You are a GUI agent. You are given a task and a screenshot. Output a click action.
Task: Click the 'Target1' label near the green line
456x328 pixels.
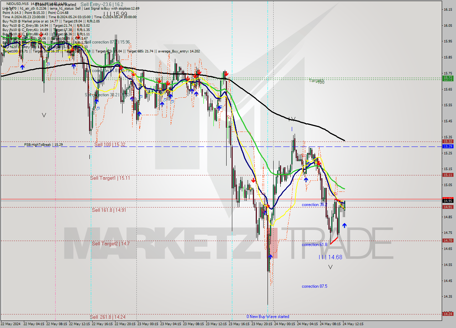click(x=316, y=81)
